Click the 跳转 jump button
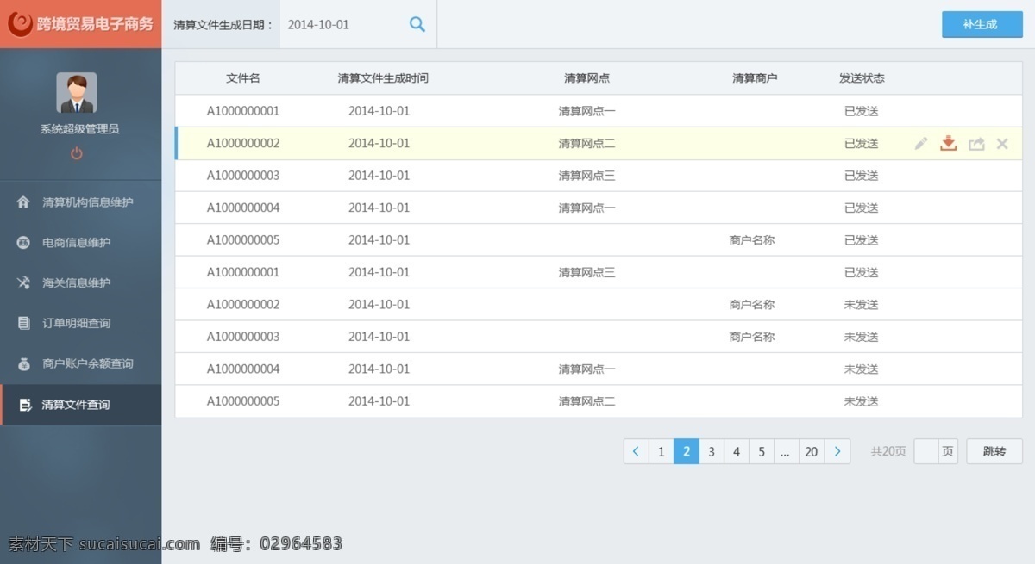Screen dimensions: 1035x564 pos(994,451)
